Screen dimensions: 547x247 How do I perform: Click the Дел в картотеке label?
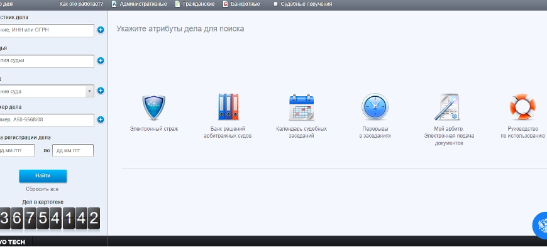(43, 202)
